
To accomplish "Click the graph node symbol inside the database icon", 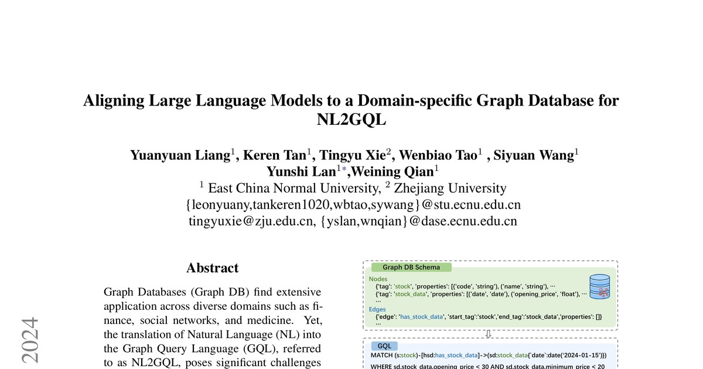I will 605,292.
